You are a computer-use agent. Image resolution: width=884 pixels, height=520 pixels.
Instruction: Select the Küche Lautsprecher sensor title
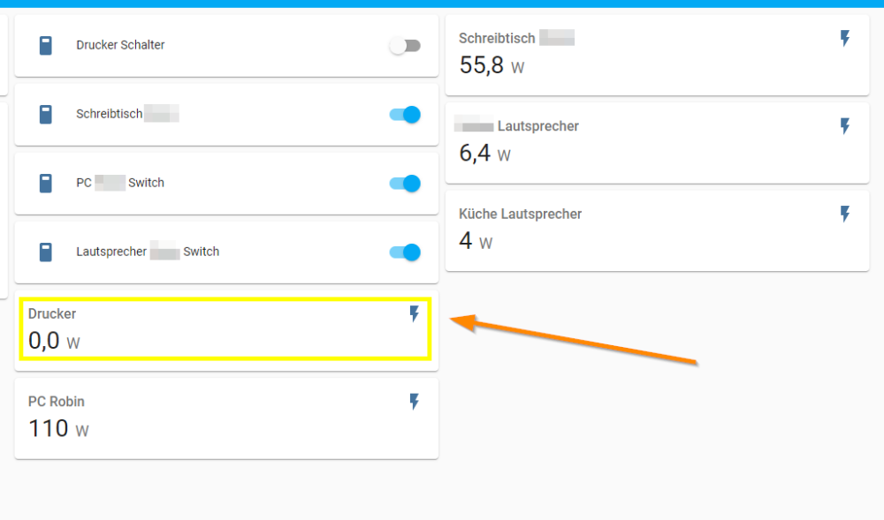[521, 214]
